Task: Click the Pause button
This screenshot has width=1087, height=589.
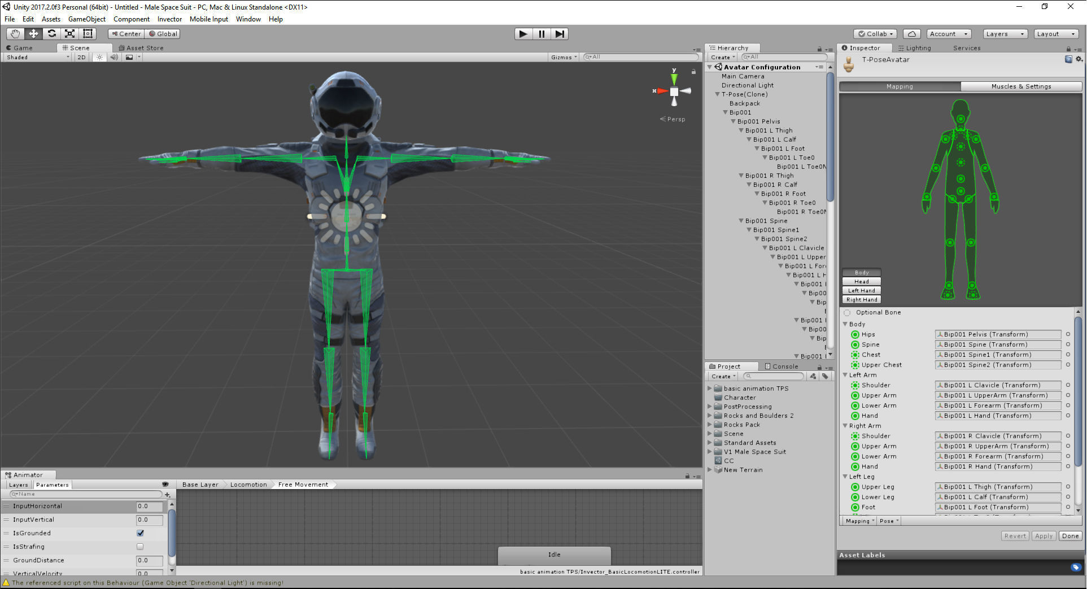Action: point(542,34)
